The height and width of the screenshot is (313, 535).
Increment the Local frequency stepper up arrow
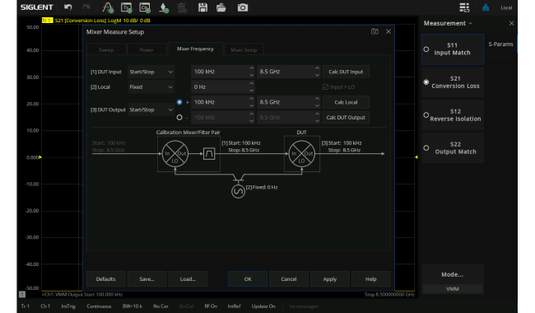click(252, 84)
